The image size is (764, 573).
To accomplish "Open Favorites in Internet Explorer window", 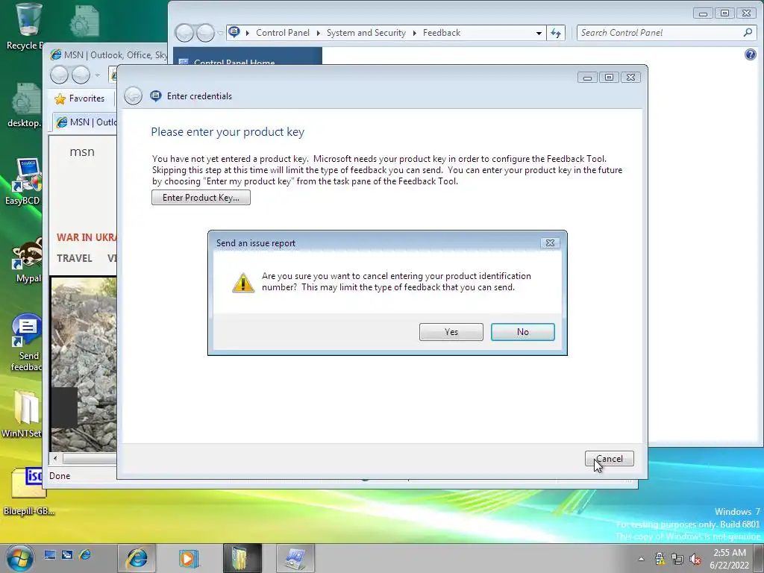I will click(x=79, y=98).
